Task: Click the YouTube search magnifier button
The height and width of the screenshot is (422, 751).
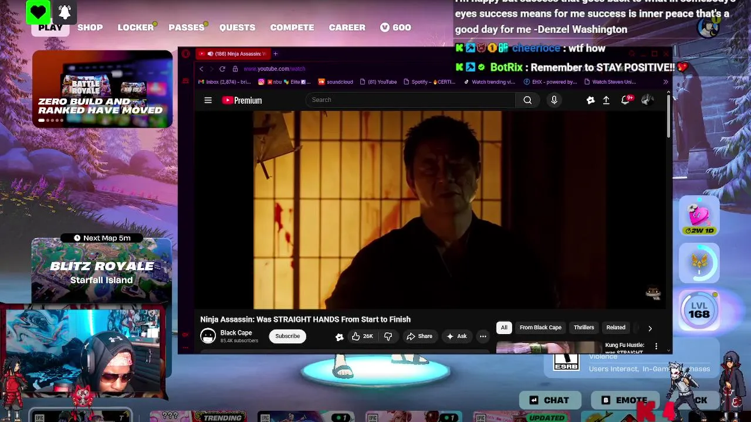Action: pyautogui.click(x=527, y=100)
